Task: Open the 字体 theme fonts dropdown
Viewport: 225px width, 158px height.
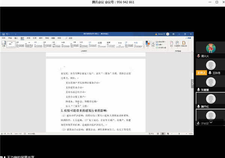Action: point(153,44)
